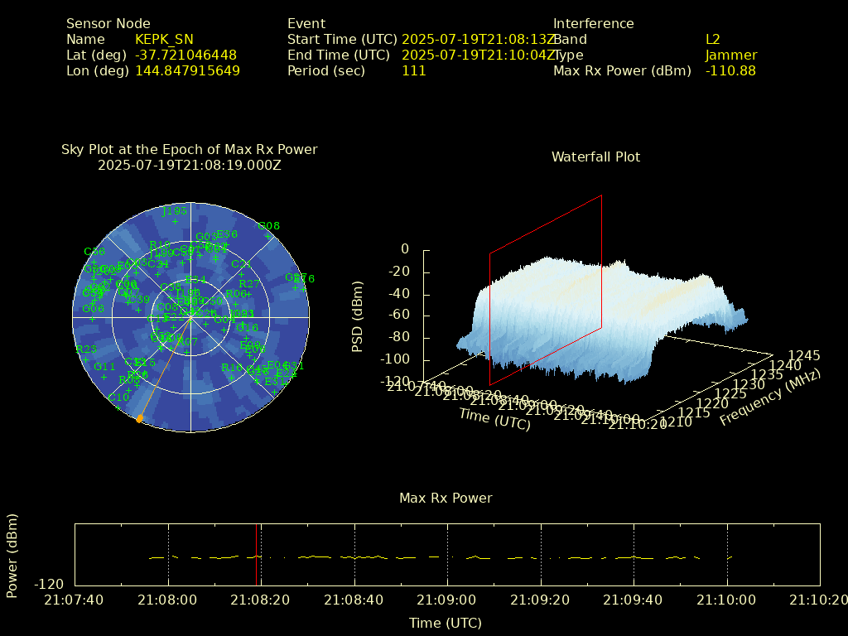Click the G11 satellite marker
The height and width of the screenshot is (636, 848).
coord(104,377)
